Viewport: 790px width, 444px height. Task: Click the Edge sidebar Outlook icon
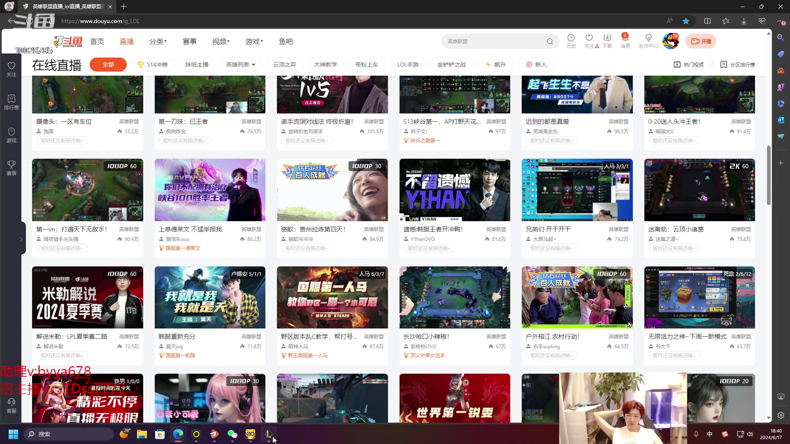coord(781,120)
